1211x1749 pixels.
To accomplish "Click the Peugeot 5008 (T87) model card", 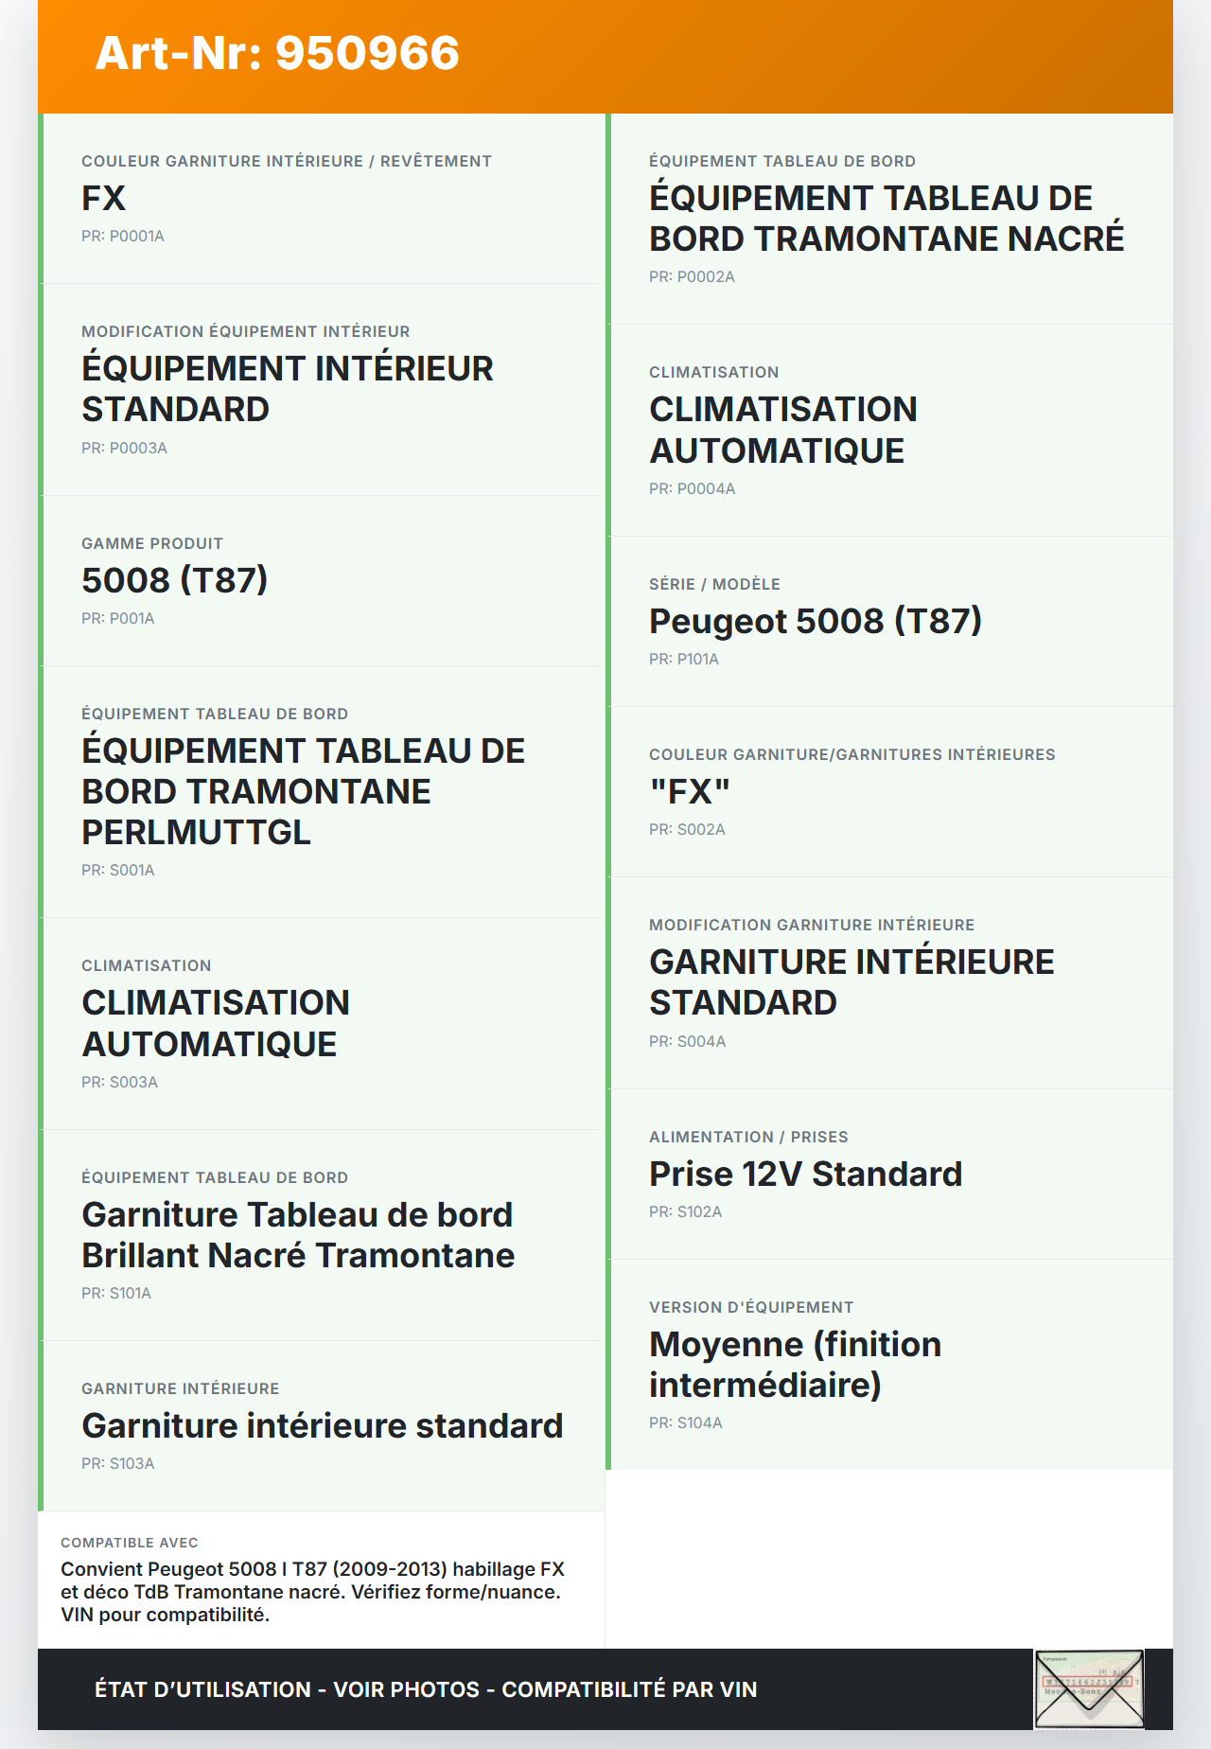I will [889, 622].
